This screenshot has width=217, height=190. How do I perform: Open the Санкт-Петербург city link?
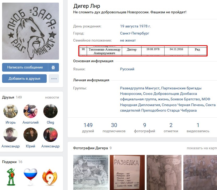[x=135, y=33]
